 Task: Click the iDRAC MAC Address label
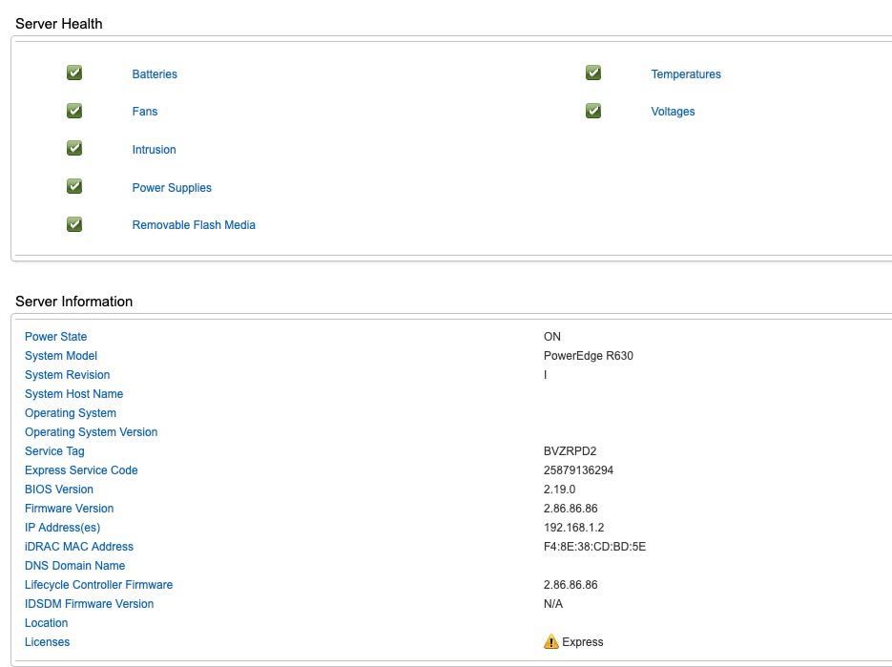point(79,547)
